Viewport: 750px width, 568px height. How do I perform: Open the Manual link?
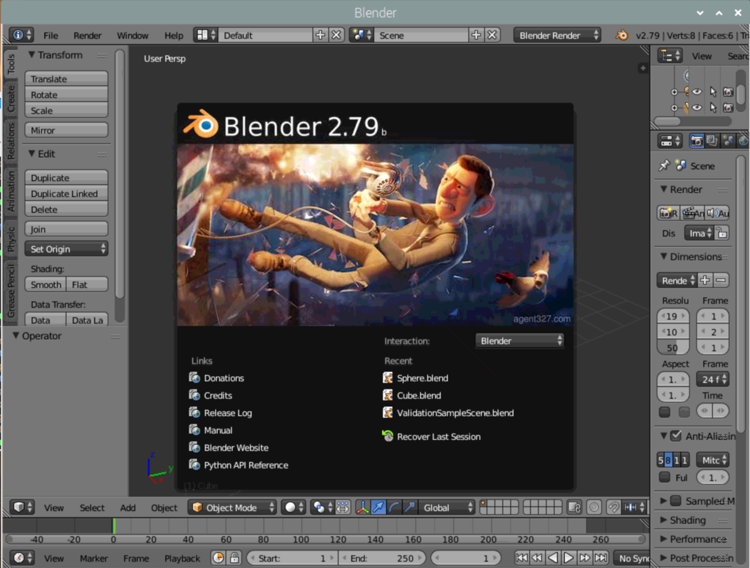tap(218, 430)
